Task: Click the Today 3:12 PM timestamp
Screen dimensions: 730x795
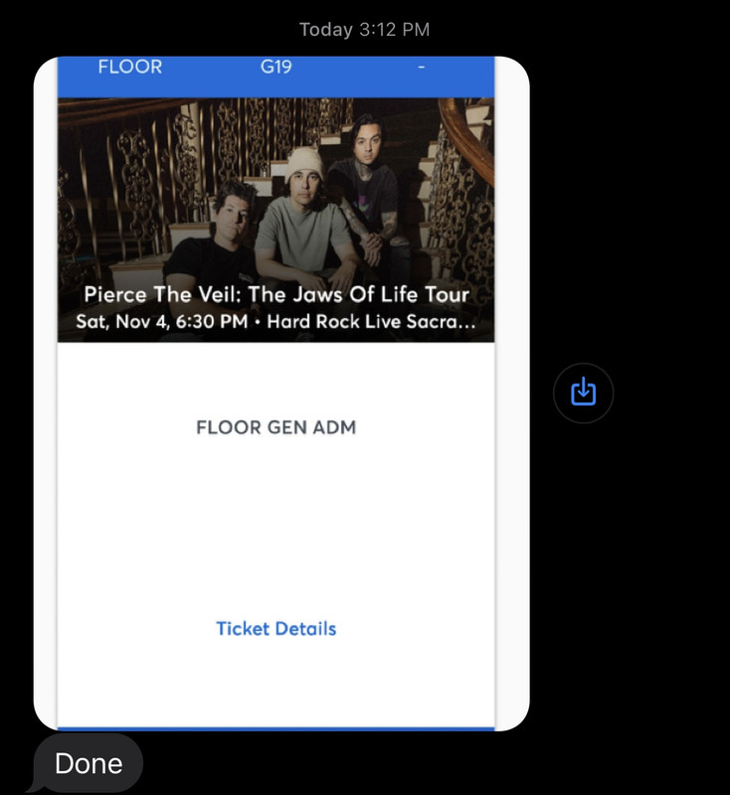Action: (365, 30)
